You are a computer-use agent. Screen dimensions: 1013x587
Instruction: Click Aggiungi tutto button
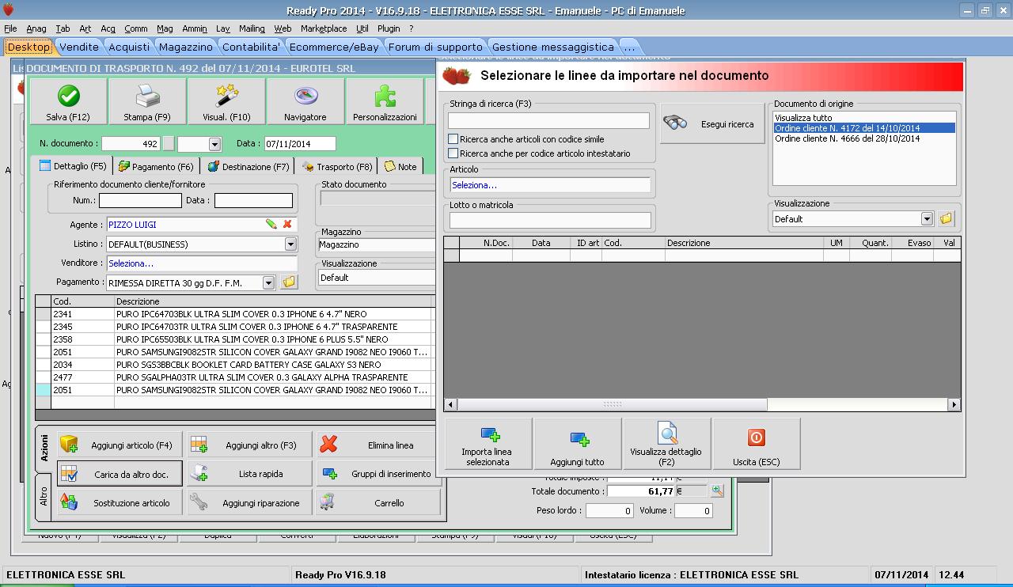tap(578, 445)
